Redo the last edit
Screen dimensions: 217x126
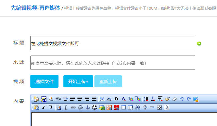coord(189,99)
